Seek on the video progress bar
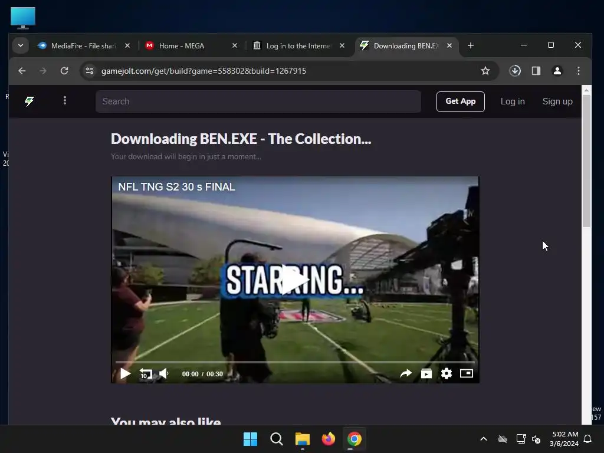This screenshot has width=604, height=453. [295, 362]
